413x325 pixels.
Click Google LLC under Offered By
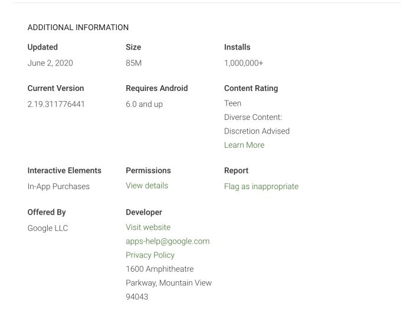(x=47, y=228)
